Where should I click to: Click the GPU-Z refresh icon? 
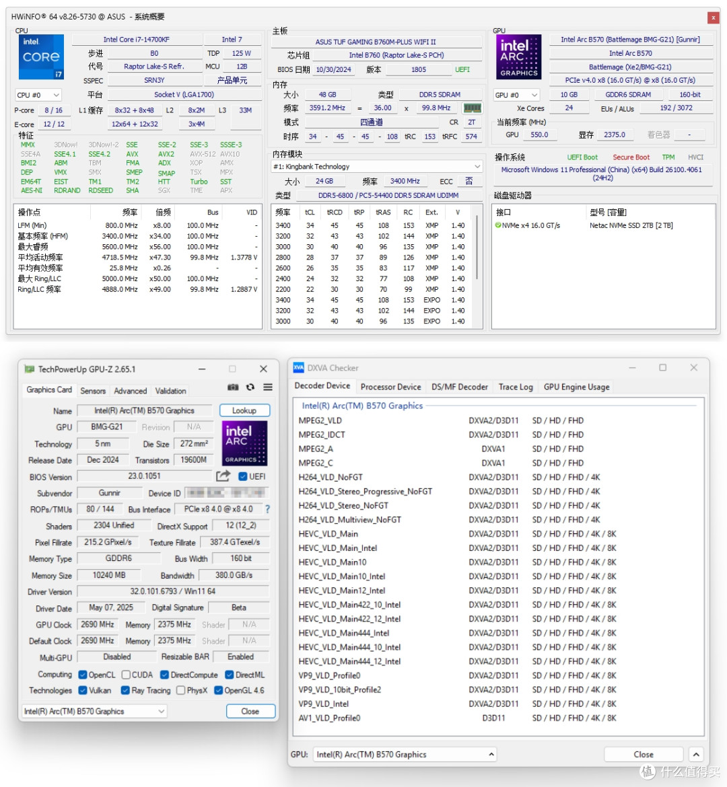point(250,387)
